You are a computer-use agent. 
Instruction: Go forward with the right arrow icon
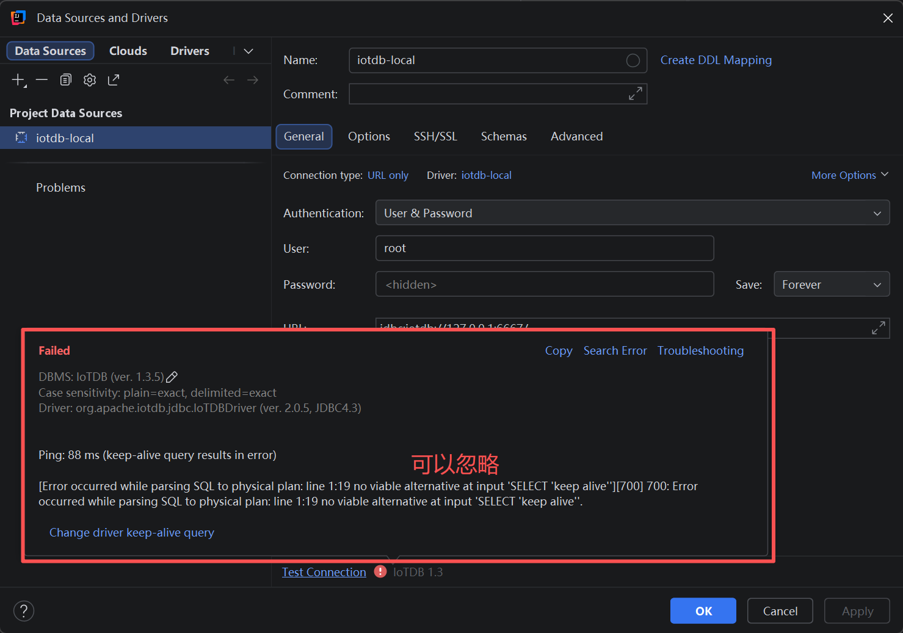click(253, 80)
